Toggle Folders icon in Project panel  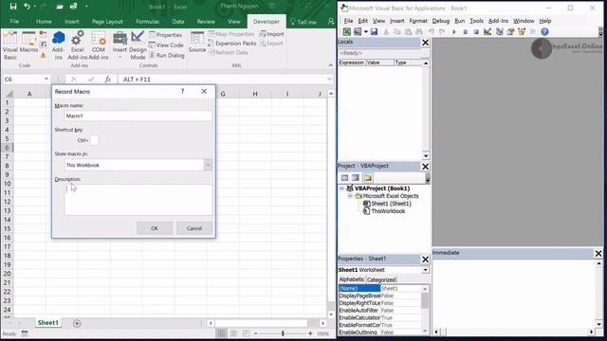368,178
